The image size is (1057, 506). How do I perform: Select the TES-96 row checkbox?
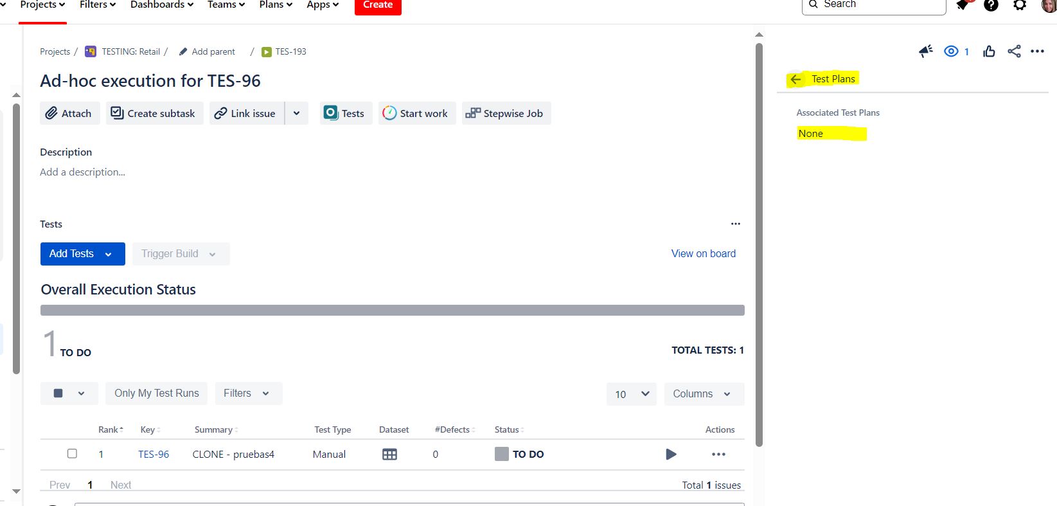(x=72, y=453)
